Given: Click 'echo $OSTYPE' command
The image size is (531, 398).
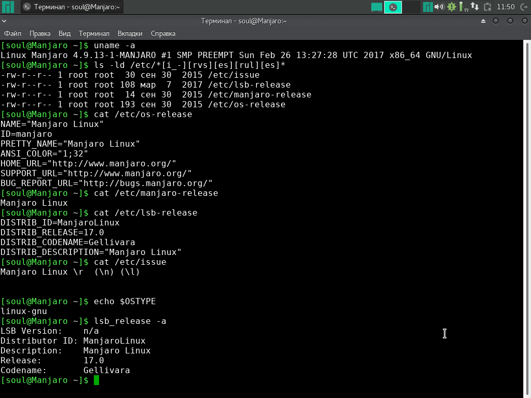Looking at the screenshot, I should tap(124, 301).
